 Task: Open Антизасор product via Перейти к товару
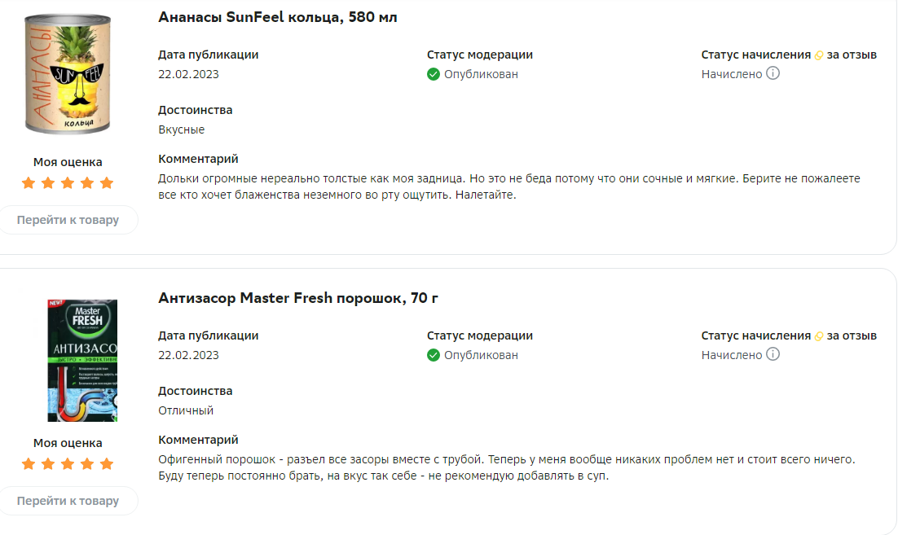pos(68,501)
